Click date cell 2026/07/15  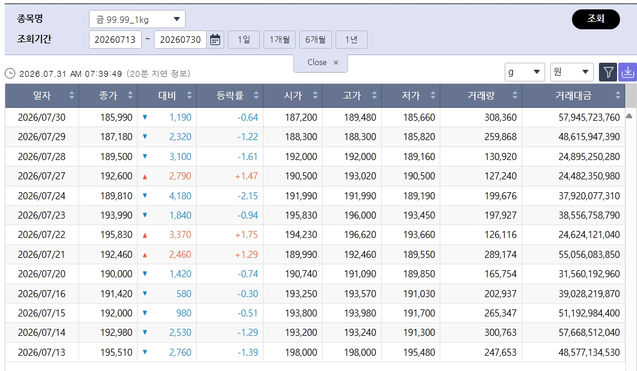(42, 313)
